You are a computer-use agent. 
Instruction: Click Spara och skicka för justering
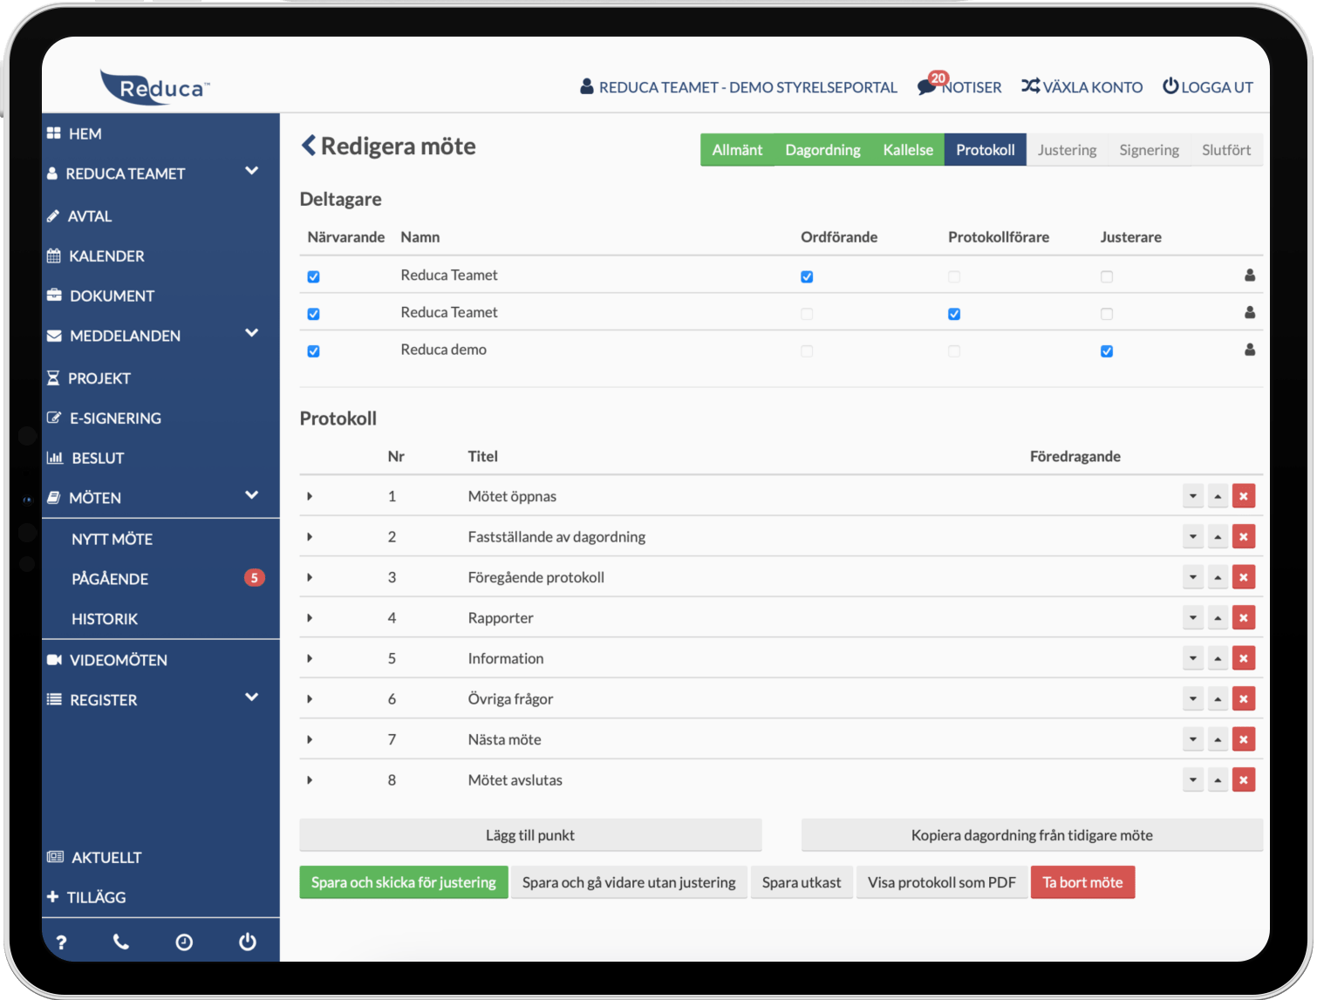click(403, 882)
